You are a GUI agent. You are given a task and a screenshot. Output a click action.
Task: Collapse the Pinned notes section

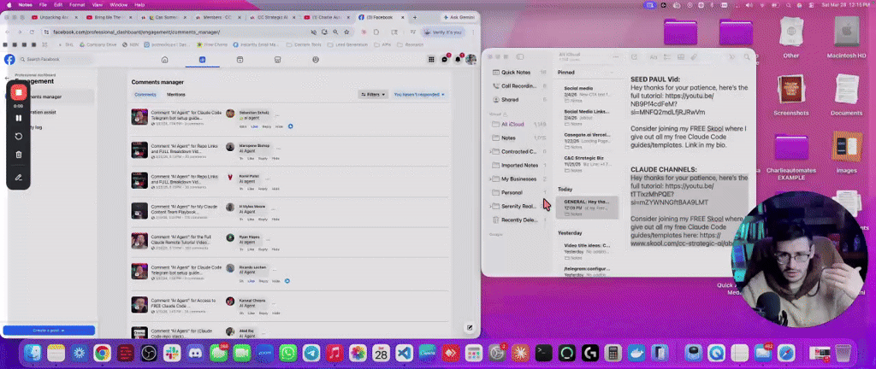(x=612, y=73)
